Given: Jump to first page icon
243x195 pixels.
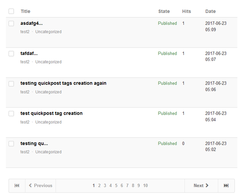Looking at the screenshot, I should (x=17, y=186).
